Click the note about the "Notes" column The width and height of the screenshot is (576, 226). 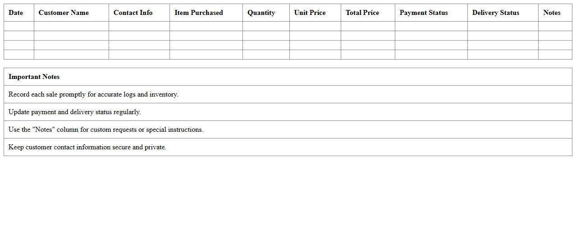pyautogui.click(x=106, y=129)
